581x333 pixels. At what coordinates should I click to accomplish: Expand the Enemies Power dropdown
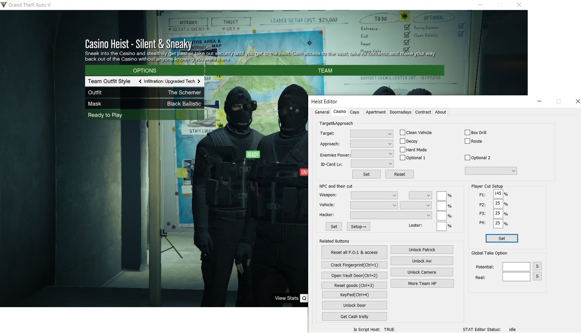click(x=372, y=154)
